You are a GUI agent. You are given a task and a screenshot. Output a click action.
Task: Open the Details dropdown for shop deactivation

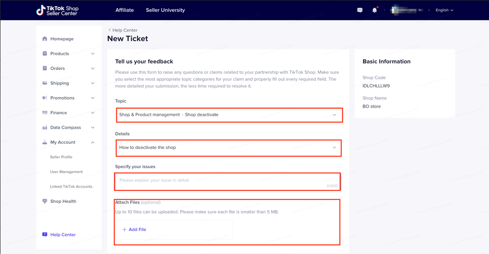pos(228,147)
